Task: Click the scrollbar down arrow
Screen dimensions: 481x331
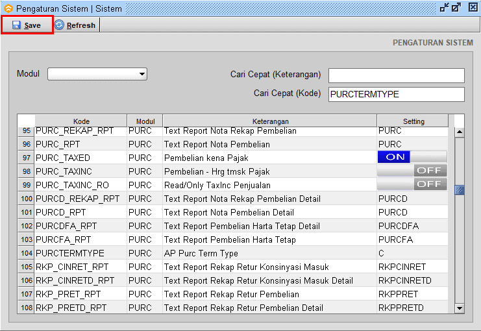Action: (459, 308)
